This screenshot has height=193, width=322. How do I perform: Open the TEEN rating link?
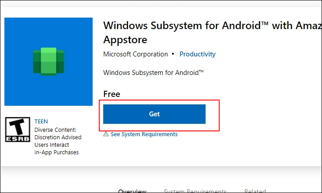[41, 122]
